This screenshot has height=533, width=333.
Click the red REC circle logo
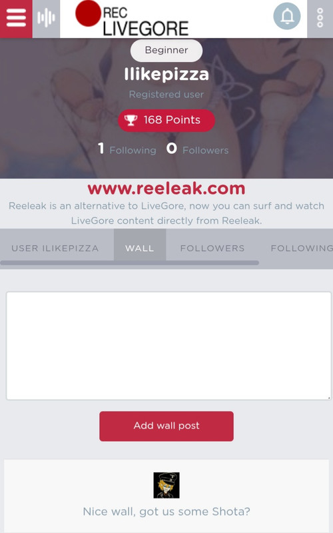(88, 13)
